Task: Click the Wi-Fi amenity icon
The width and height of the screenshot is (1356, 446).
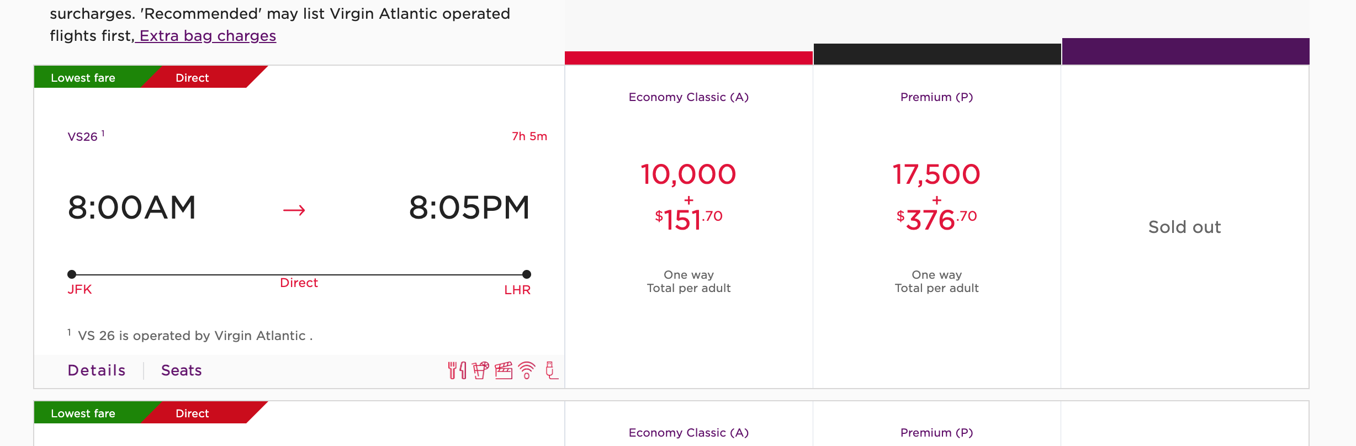Action: coord(527,370)
